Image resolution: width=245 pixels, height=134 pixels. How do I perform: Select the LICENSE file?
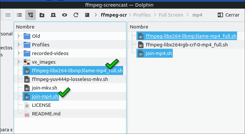[41, 105]
